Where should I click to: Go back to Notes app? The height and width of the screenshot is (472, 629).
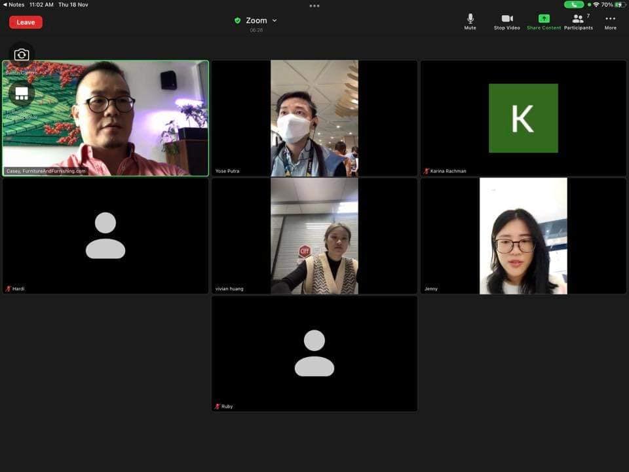14,5
